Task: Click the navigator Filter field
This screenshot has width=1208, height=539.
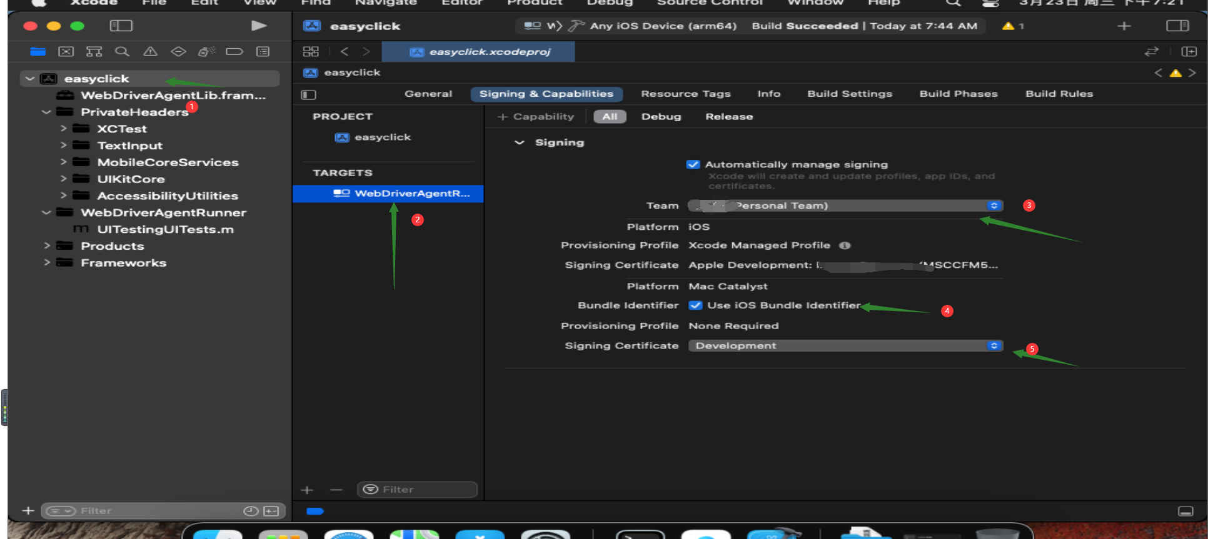Action: pos(163,511)
